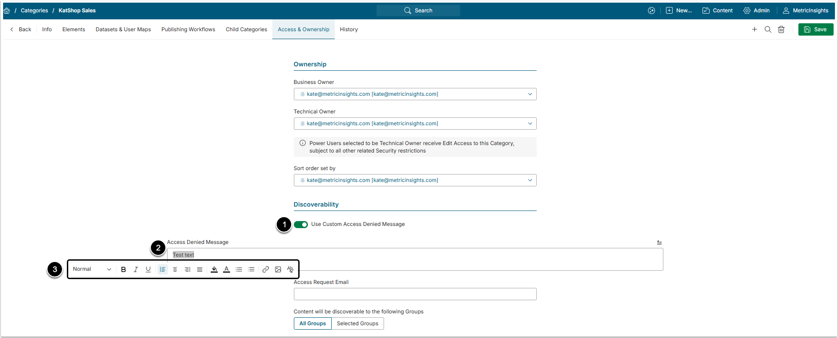Screen dimensions: 838x338
Task: Clear text formatting
Action: [290, 269]
